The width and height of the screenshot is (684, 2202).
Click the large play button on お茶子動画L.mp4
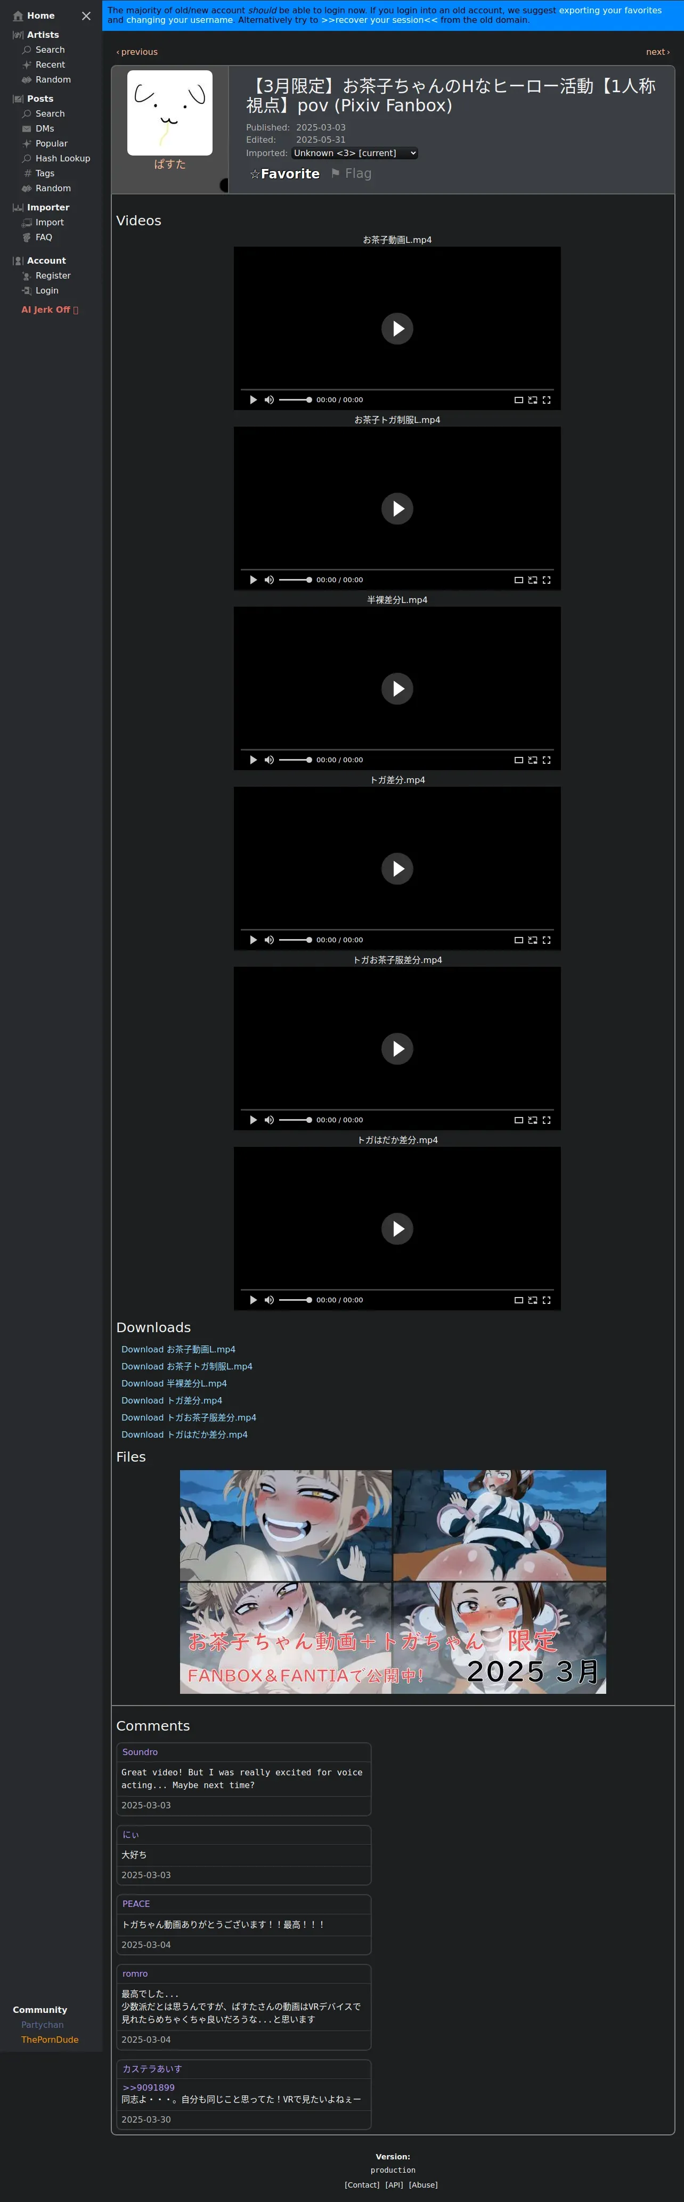tap(397, 328)
